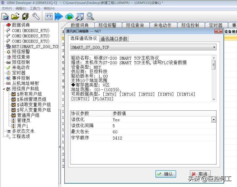Click the new project toolbar icon
237x187 pixels.
tap(5, 16)
